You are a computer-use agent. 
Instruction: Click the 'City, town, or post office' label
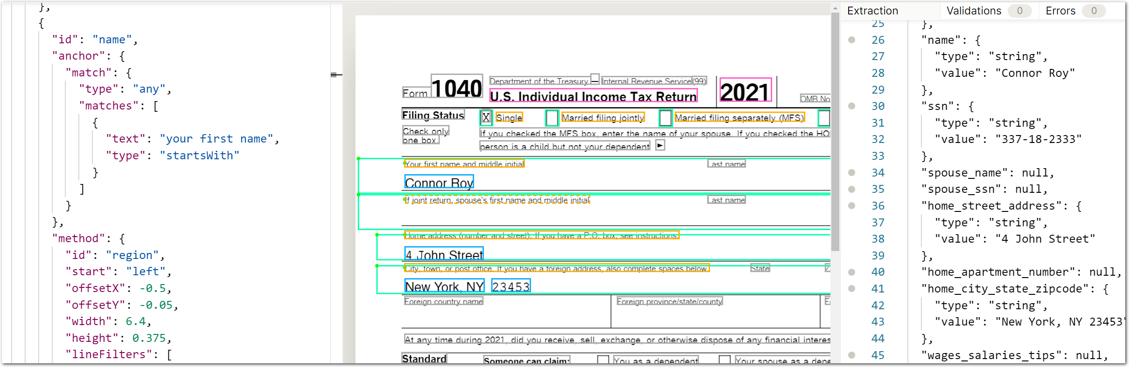tap(557, 268)
